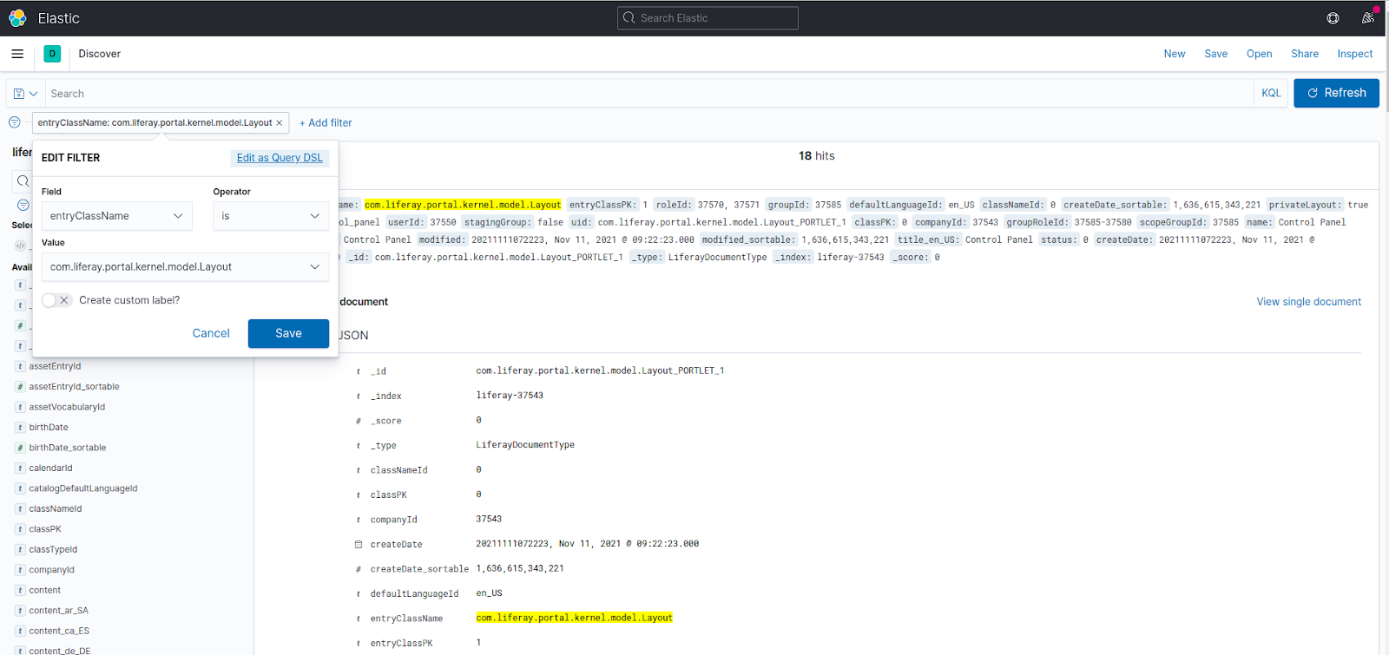This screenshot has height=655, width=1389.
Task: Toggle the Create custom label switch
Action: click(x=56, y=300)
